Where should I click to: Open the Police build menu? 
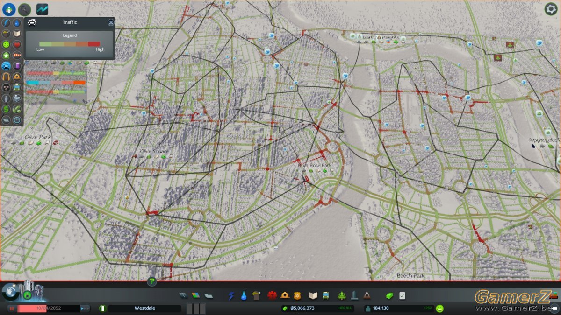(x=297, y=295)
